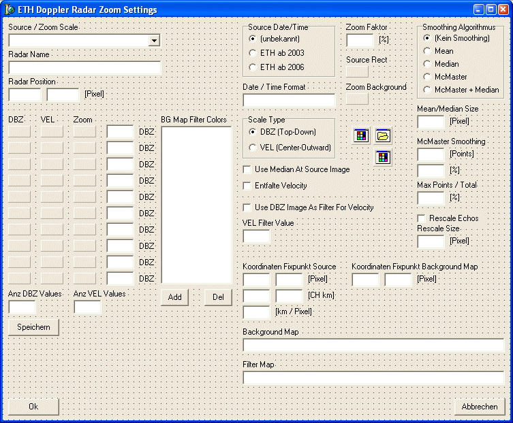Screen dimensions: 513x423
Task: Toggle the 'Entfalte Velocity' checkbox
Action: (x=248, y=186)
